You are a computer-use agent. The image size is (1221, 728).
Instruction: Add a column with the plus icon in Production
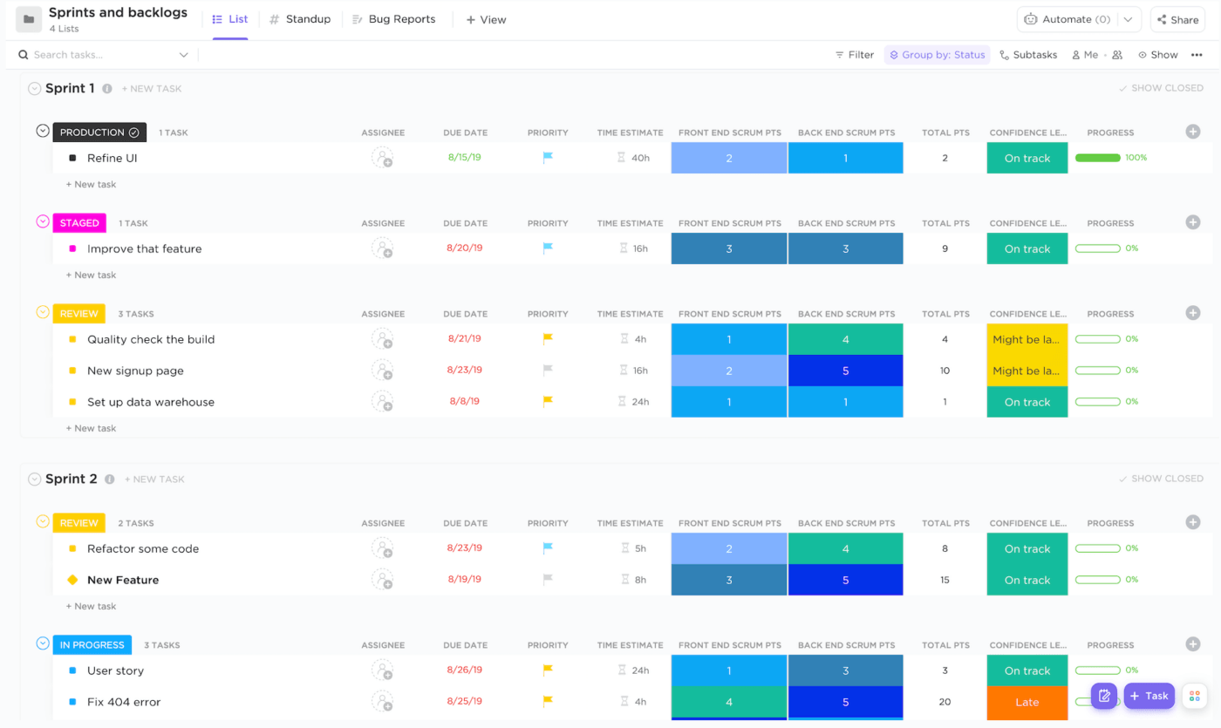tap(1192, 132)
